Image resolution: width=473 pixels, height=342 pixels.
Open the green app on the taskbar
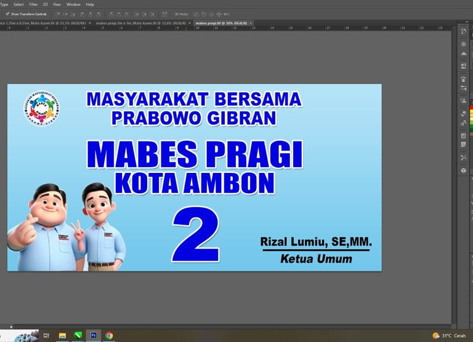click(78, 335)
